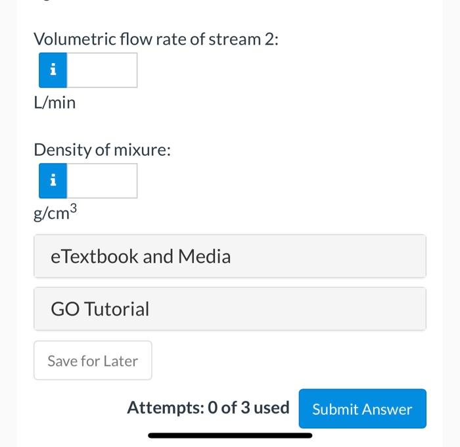Click the info icon for stream 2 flow rate

(53, 70)
